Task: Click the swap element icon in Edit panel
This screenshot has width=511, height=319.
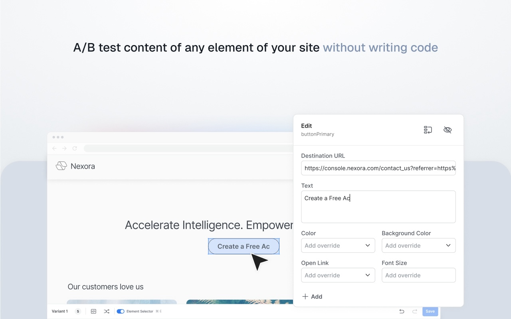Action: 428,130
